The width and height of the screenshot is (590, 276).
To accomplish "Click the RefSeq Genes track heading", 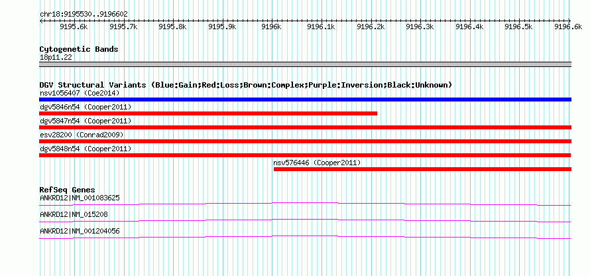I will 68,190.
